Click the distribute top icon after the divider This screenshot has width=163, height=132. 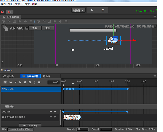tap(39, 21)
